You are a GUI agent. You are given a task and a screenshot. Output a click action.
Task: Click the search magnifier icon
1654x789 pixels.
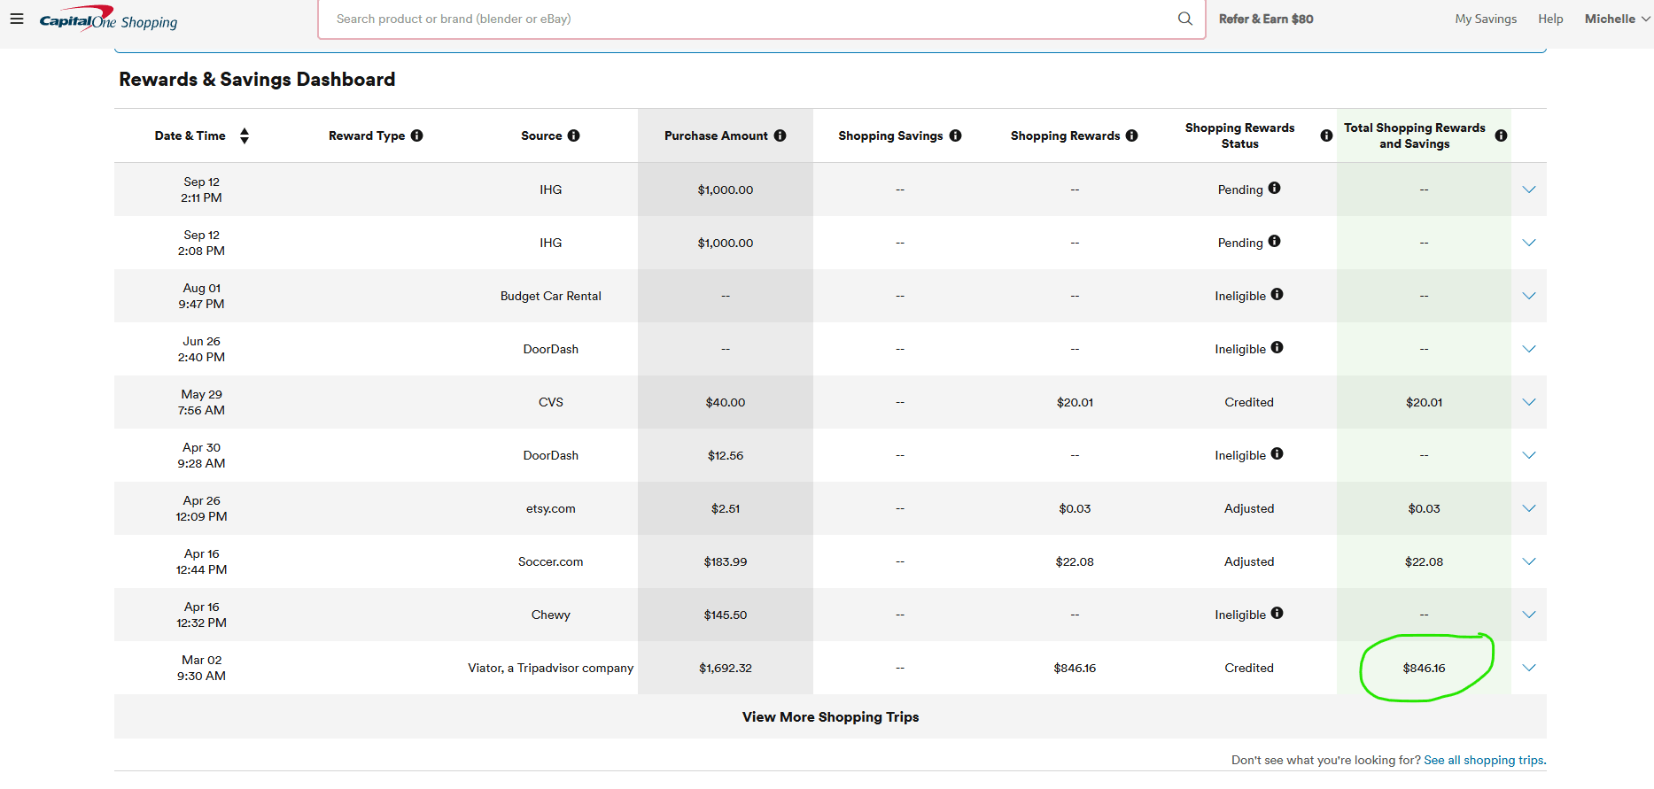coord(1184,19)
